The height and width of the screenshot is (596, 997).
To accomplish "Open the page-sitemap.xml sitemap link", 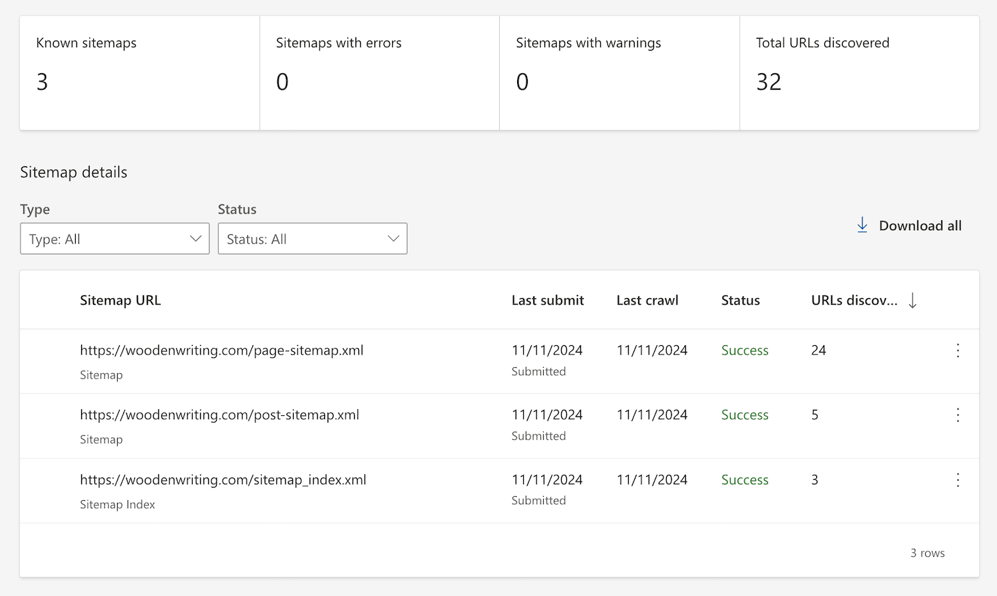I will tap(221, 350).
